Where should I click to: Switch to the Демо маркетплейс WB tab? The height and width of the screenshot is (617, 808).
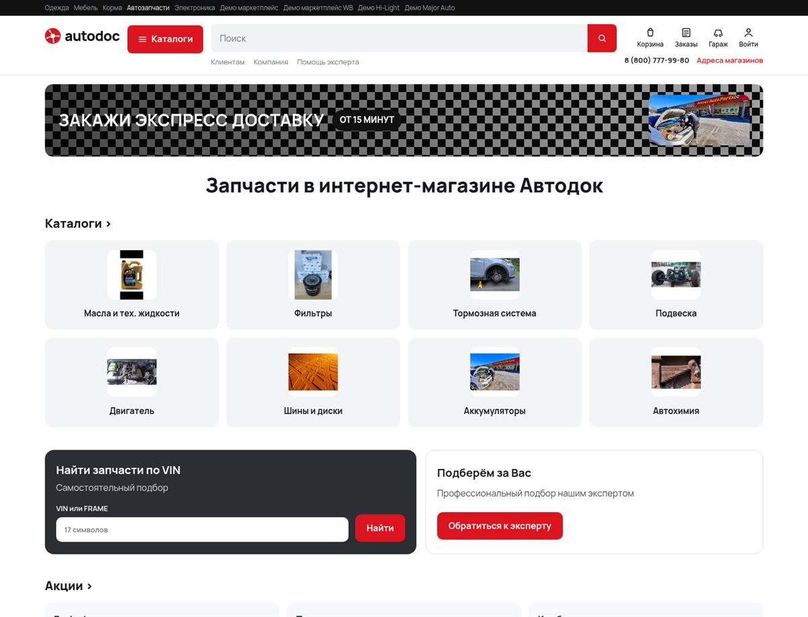[x=318, y=8]
